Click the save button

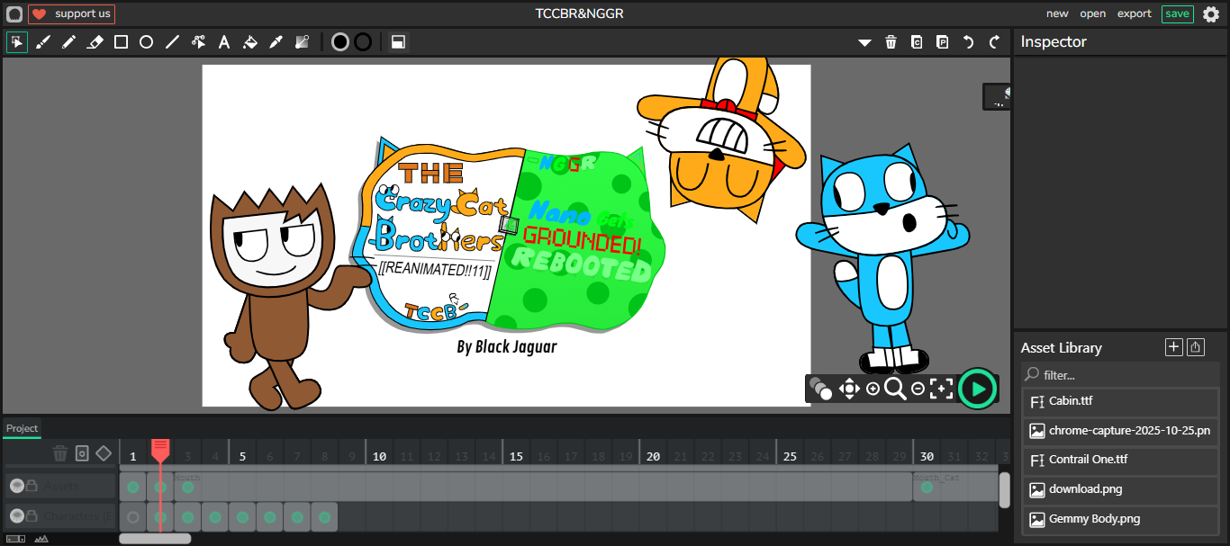(x=1177, y=13)
